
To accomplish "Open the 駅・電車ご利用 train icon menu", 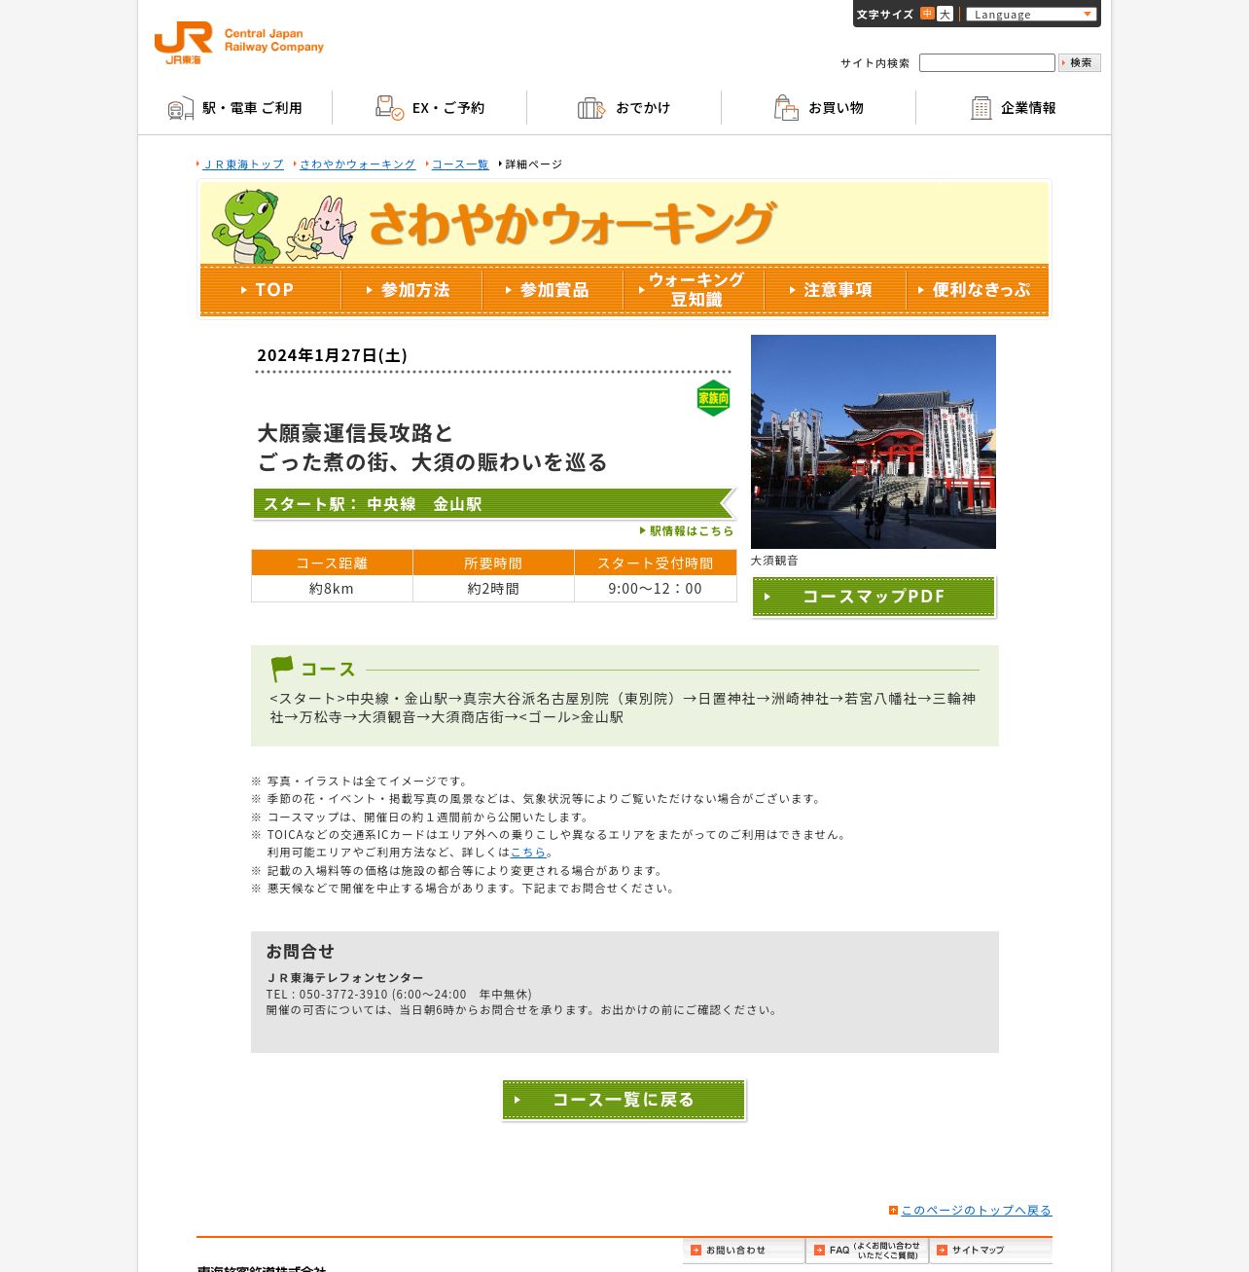I will [x=234, y=108].
